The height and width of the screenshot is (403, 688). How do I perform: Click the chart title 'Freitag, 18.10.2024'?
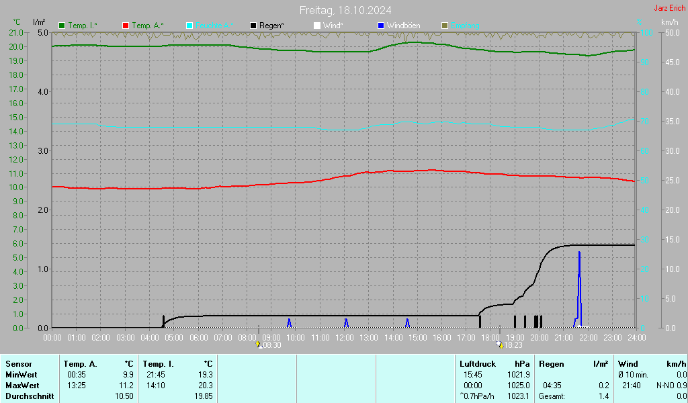click(345, 10)
